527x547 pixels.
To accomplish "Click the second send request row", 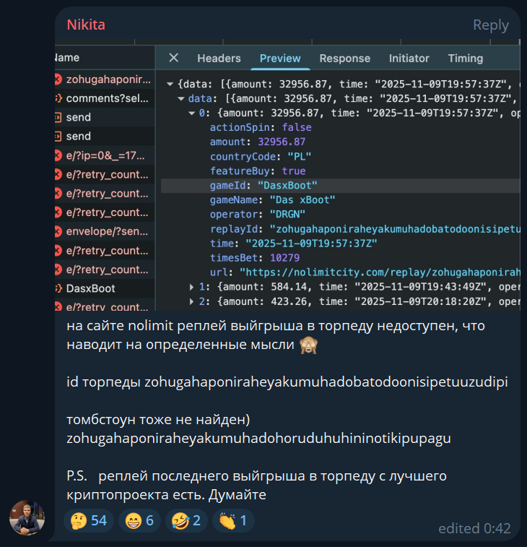I will coord(105,136).
